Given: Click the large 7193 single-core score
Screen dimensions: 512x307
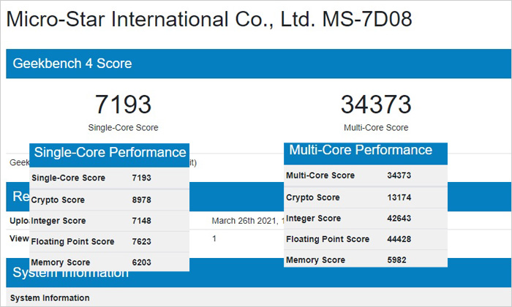Looking at the screenshot, I should pos(123,105).
